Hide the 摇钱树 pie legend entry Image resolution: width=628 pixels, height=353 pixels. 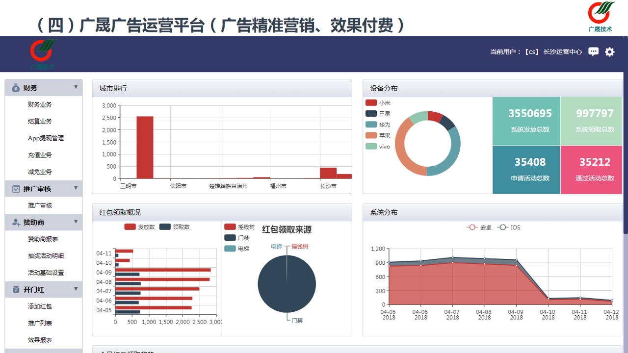tap(239, 227)
